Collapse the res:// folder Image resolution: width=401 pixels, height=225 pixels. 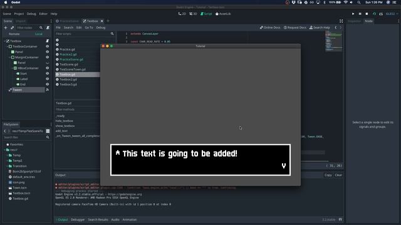(x=4, y=150)
